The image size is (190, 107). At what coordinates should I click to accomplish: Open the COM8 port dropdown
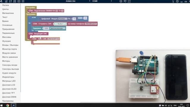click(102, 1)
